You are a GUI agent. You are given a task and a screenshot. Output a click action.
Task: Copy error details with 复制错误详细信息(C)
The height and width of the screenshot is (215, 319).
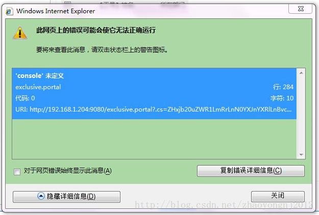[251, 171]
